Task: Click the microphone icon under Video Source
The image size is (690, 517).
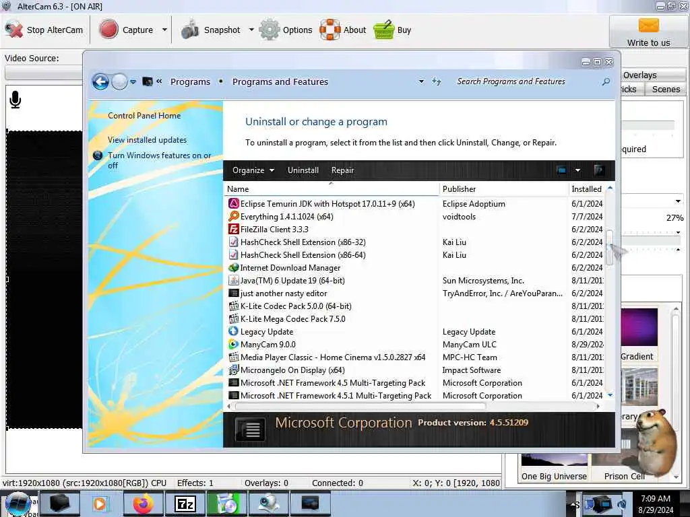Action: click(x=15, y=100)
